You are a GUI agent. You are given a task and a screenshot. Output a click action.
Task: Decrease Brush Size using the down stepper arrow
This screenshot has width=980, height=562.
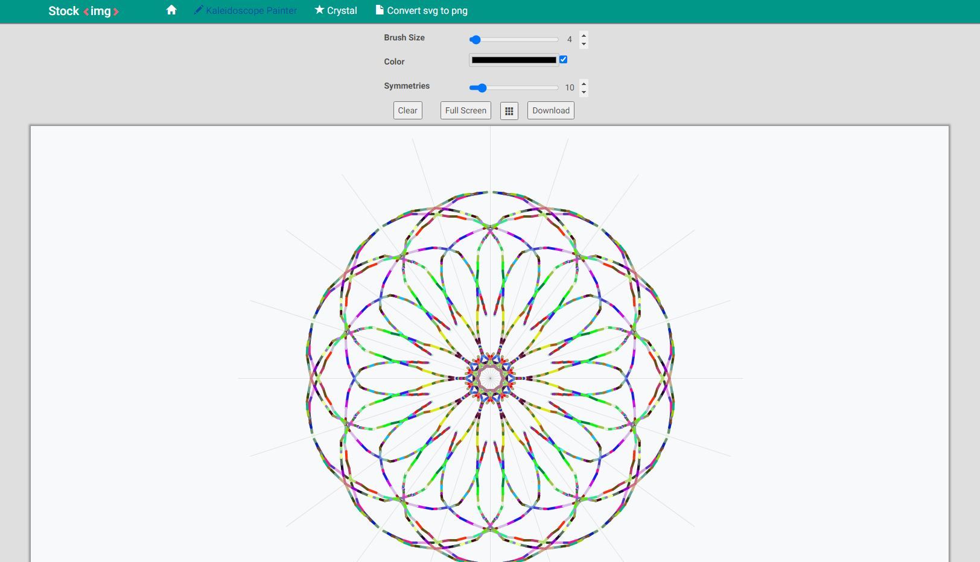[584, 43]
